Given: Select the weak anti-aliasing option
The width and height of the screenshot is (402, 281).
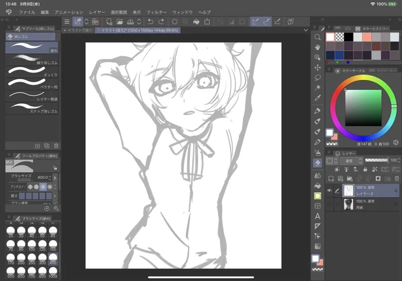Looking at the screenshot, I should 37,187.
